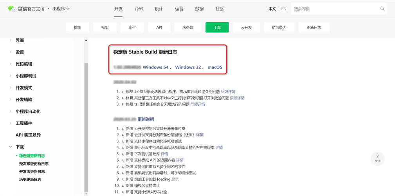Select the 云开发 category button
Screen dimensions: 395x196
click(246, 27)
